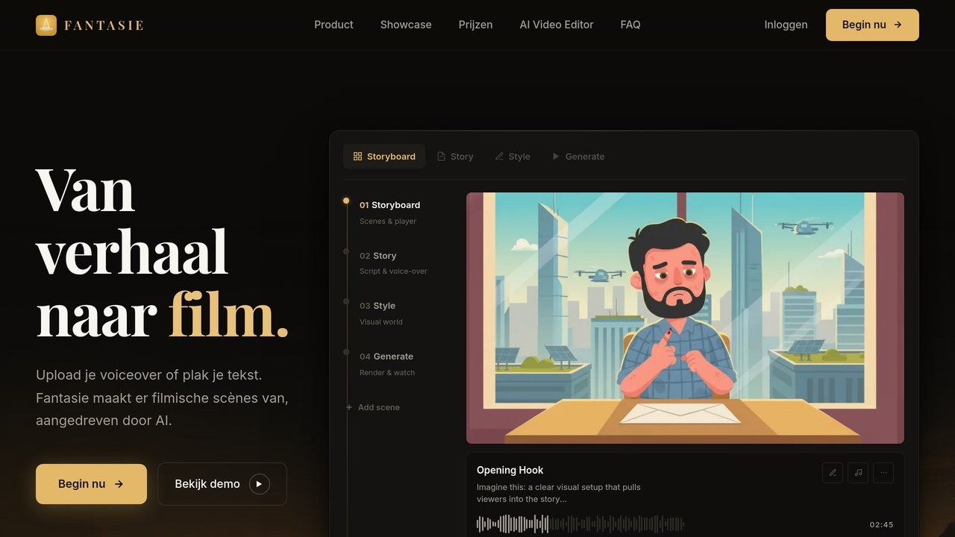This screenshot has height=537, width=955.
Task: Click the FANTASIE wordmark text
Action: pos(104,25)
